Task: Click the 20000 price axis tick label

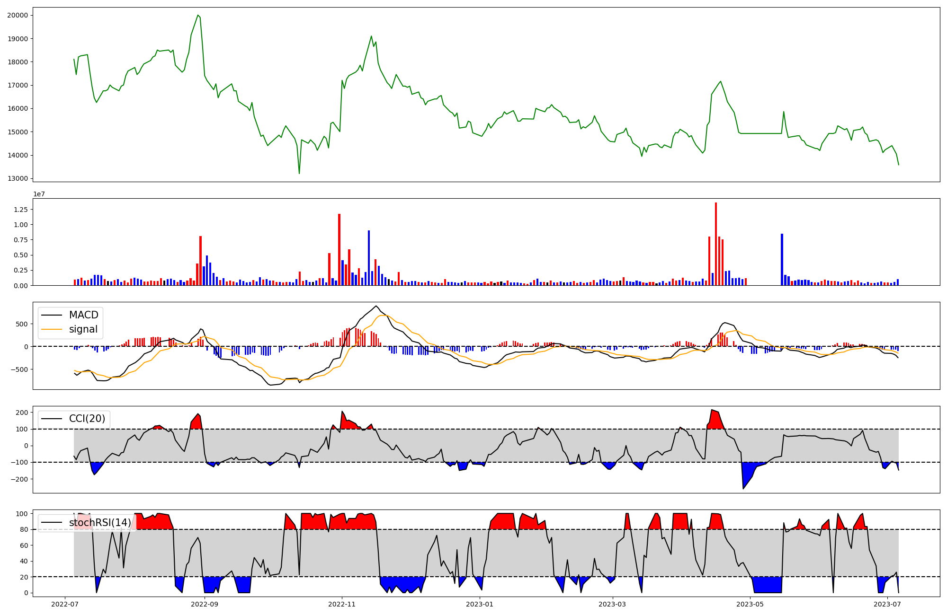Action: (18, 15)
